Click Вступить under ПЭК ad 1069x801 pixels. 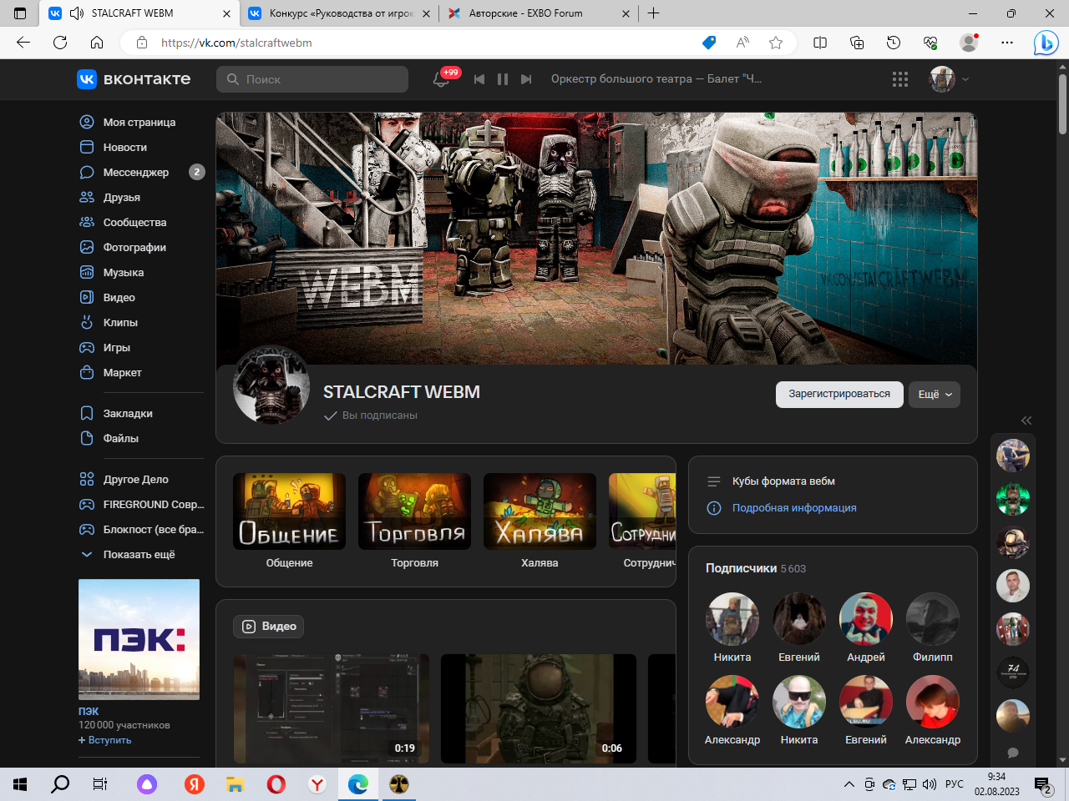click(105, 740)
